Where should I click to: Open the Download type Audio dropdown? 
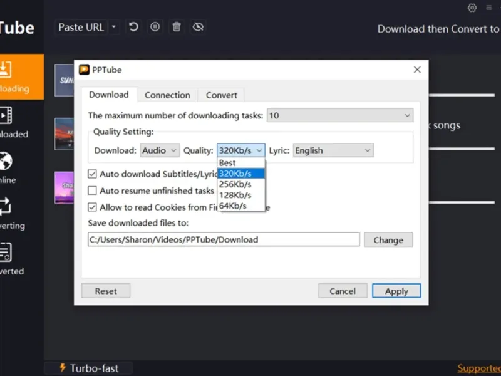160,150
